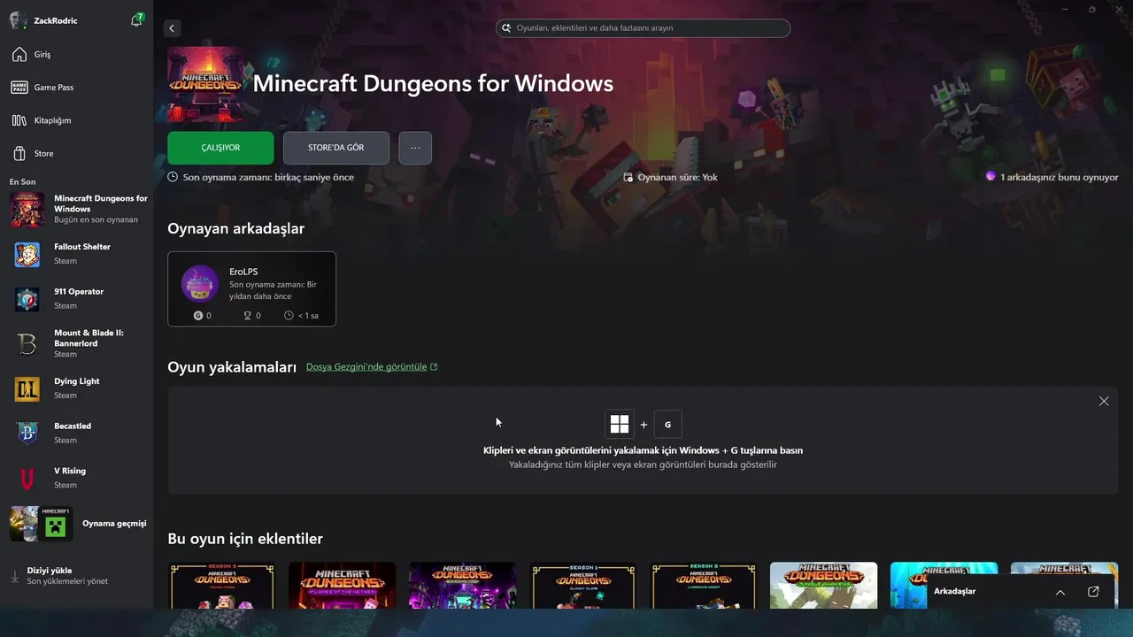Select Becastled from recent games
Image resolution: width=1133 pixels, height=637 pixels.
click(76, 434)
